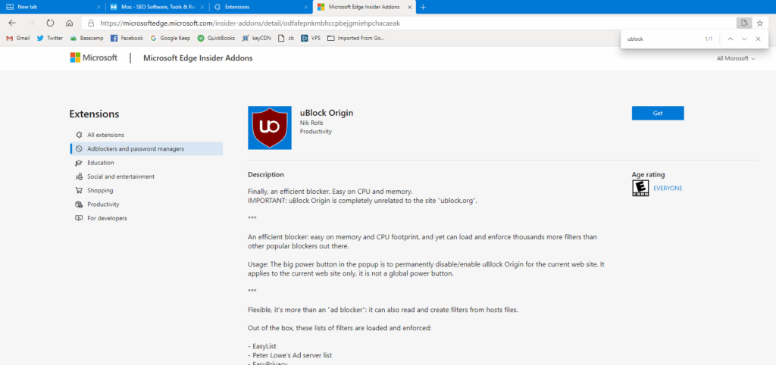Toggle the reading view icon in address bar

click(x=743, y=23)
